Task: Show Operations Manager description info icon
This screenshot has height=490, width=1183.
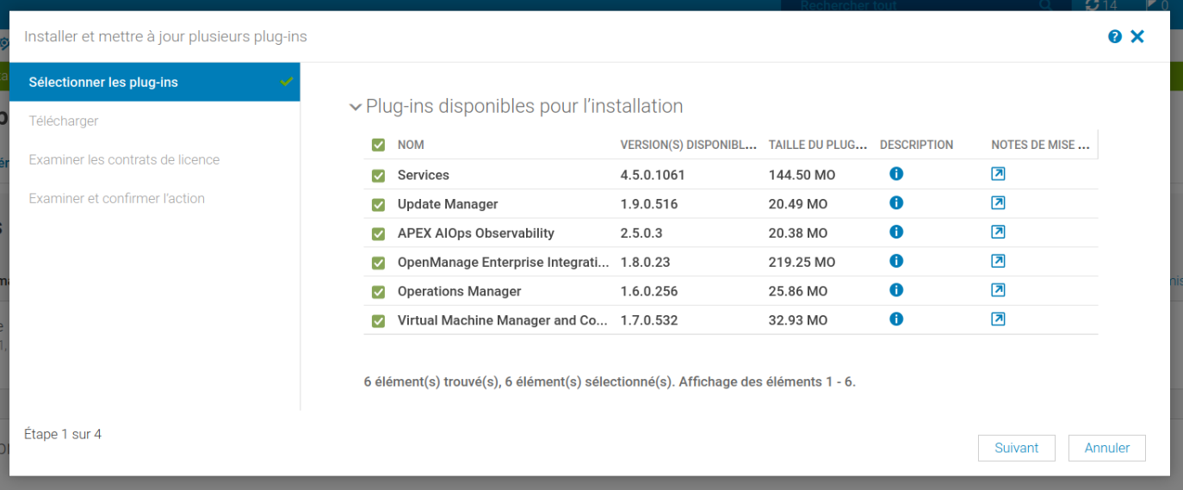Action: point(895,290)
